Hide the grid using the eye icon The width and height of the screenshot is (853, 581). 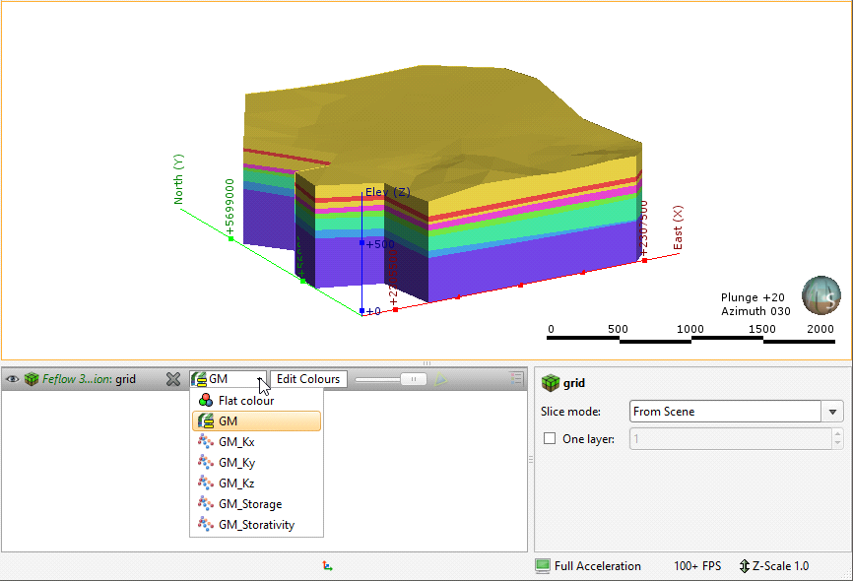tap(13, 379)
